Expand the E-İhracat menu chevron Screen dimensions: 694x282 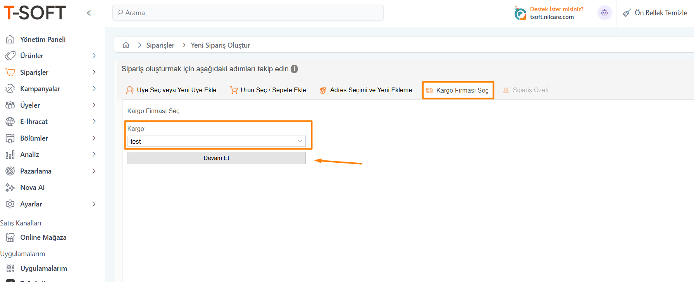click(94, 122)
